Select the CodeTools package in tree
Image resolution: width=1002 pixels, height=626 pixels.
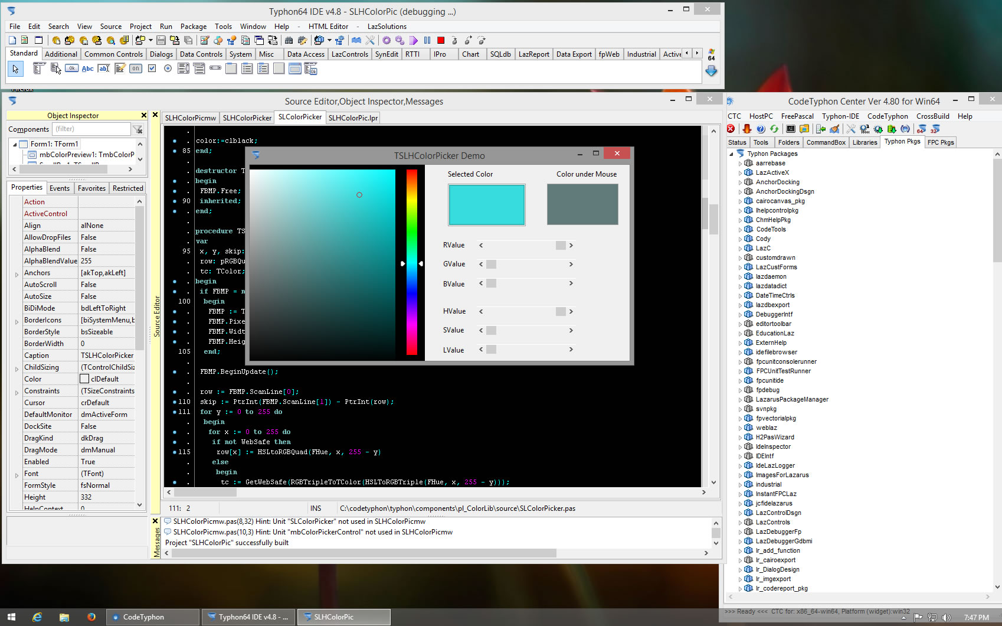coord(771,229)
